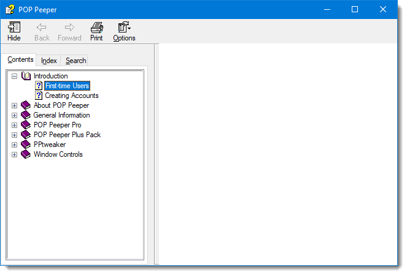
Task: Select the POP Peeper Pro label
Action: (57, 125)
